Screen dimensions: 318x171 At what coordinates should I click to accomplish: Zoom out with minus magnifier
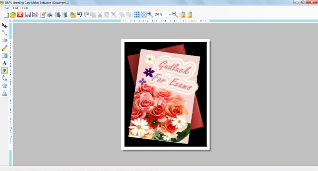click(175, 14)
